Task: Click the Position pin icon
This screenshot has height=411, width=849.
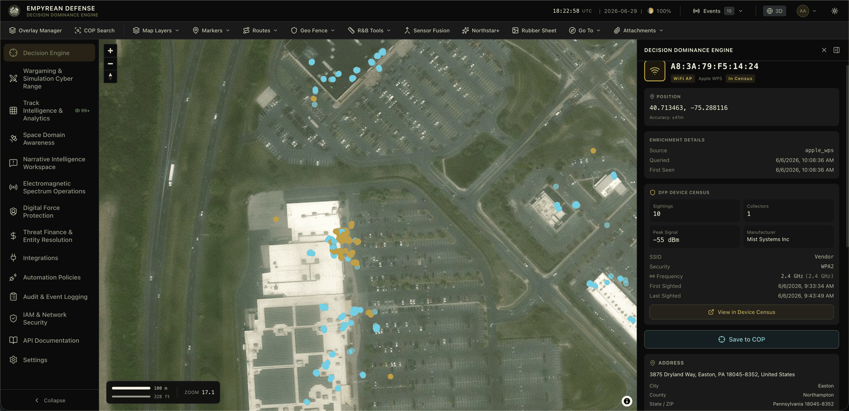Action: (x=652, y=97)
